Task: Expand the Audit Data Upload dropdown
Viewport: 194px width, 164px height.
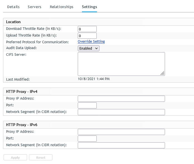Action: click(89, 48)
